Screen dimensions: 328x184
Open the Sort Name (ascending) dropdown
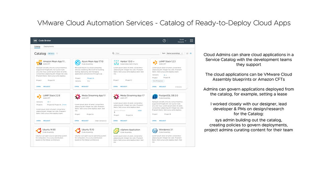[x=175, y=53]
